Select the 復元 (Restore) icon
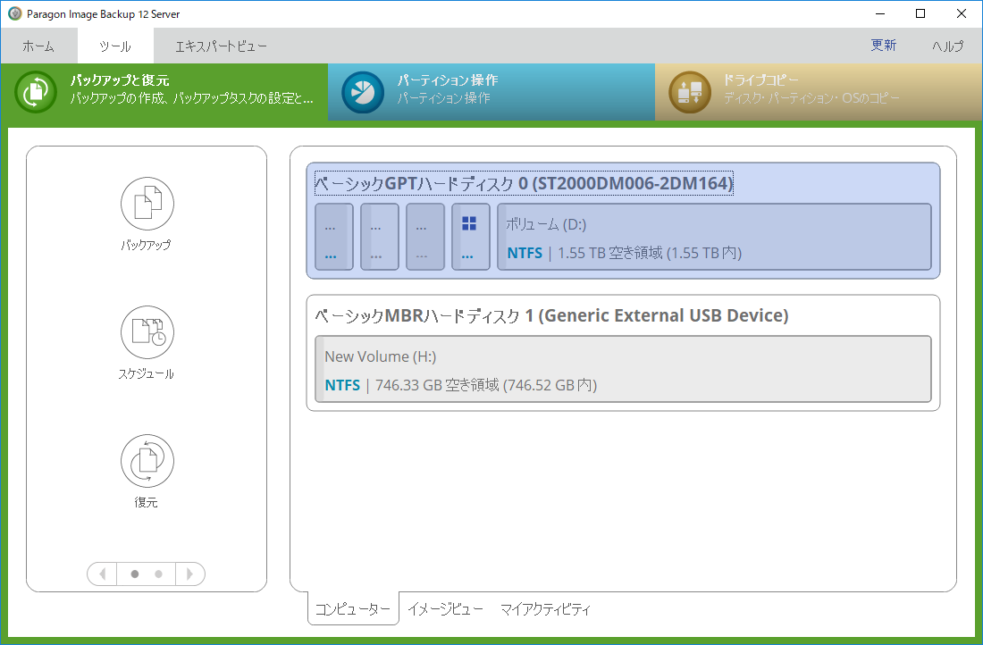The image size is (983, 645). pos(147,462)
